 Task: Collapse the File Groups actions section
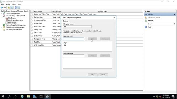[175, 15]
